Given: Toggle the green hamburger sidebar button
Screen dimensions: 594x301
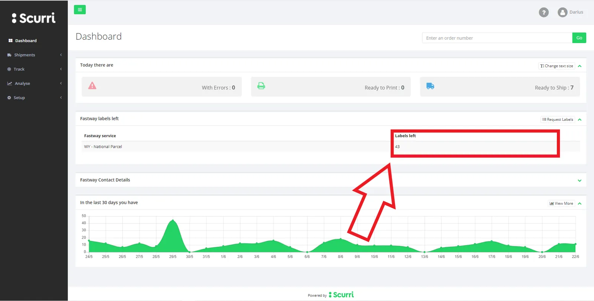Looking at the screenshot, I should click(80, 10).
